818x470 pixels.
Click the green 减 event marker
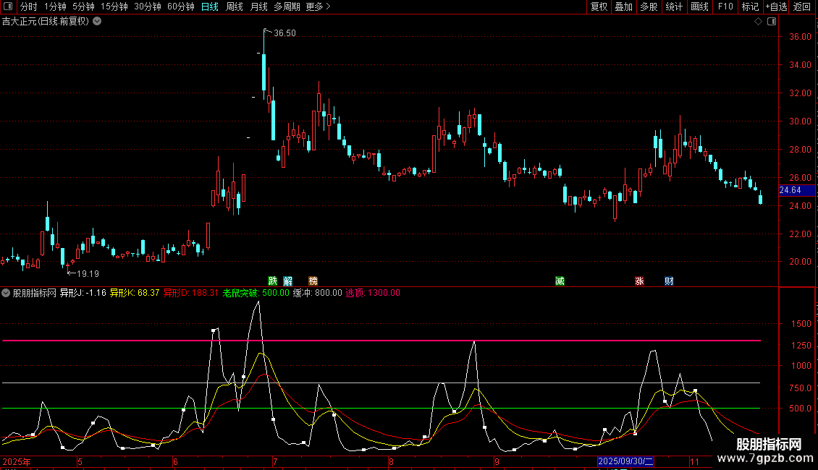click(x=560, y=281)
